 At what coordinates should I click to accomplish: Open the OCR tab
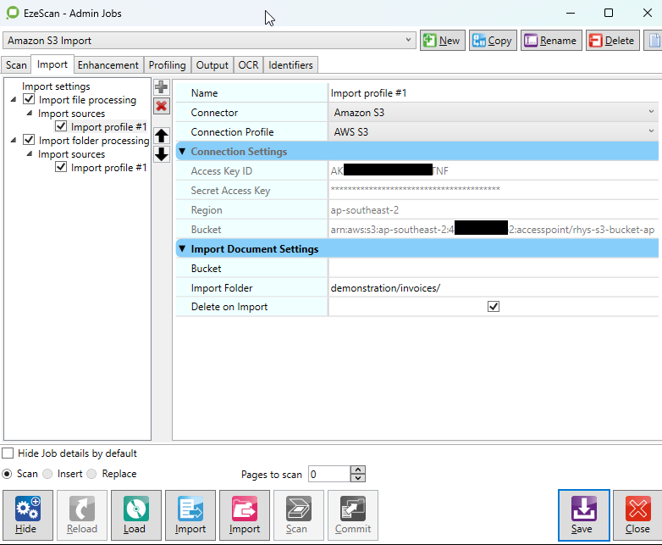pyautogui.click(x=248, y=65)
